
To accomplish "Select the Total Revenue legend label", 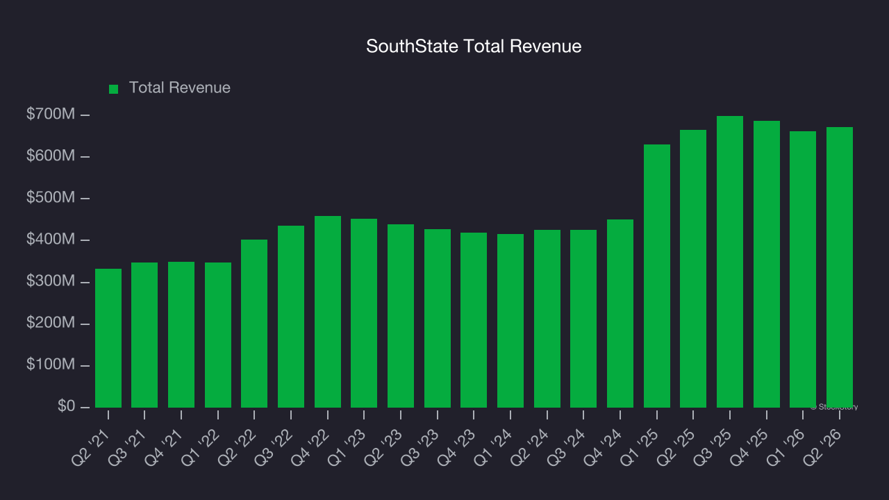I will pyautogui.click(x=180, y=88).
